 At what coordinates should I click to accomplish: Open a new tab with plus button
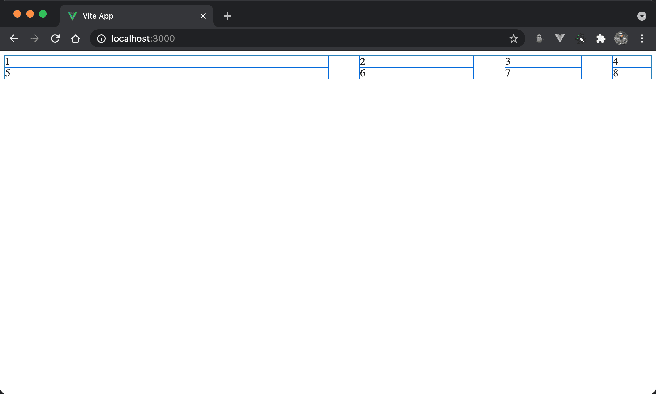[227, 16]
